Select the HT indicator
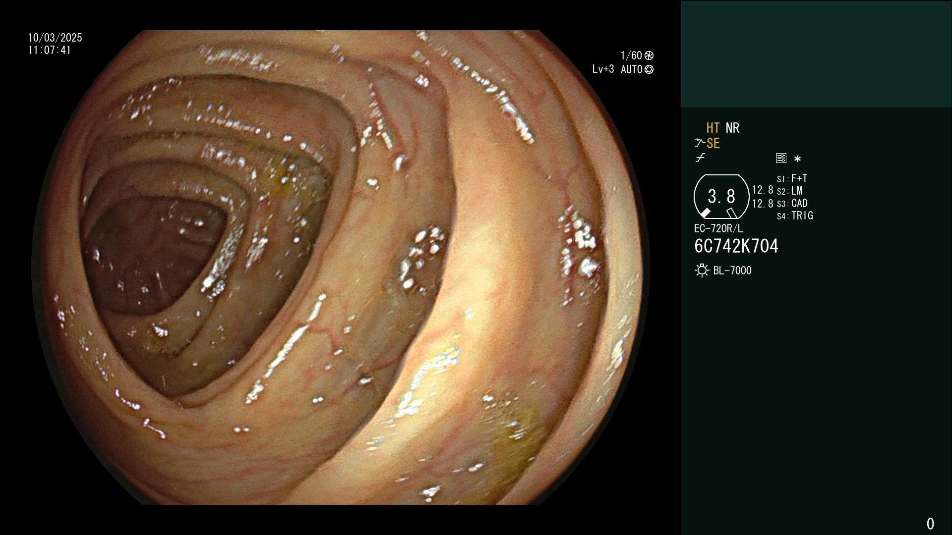 713,128
